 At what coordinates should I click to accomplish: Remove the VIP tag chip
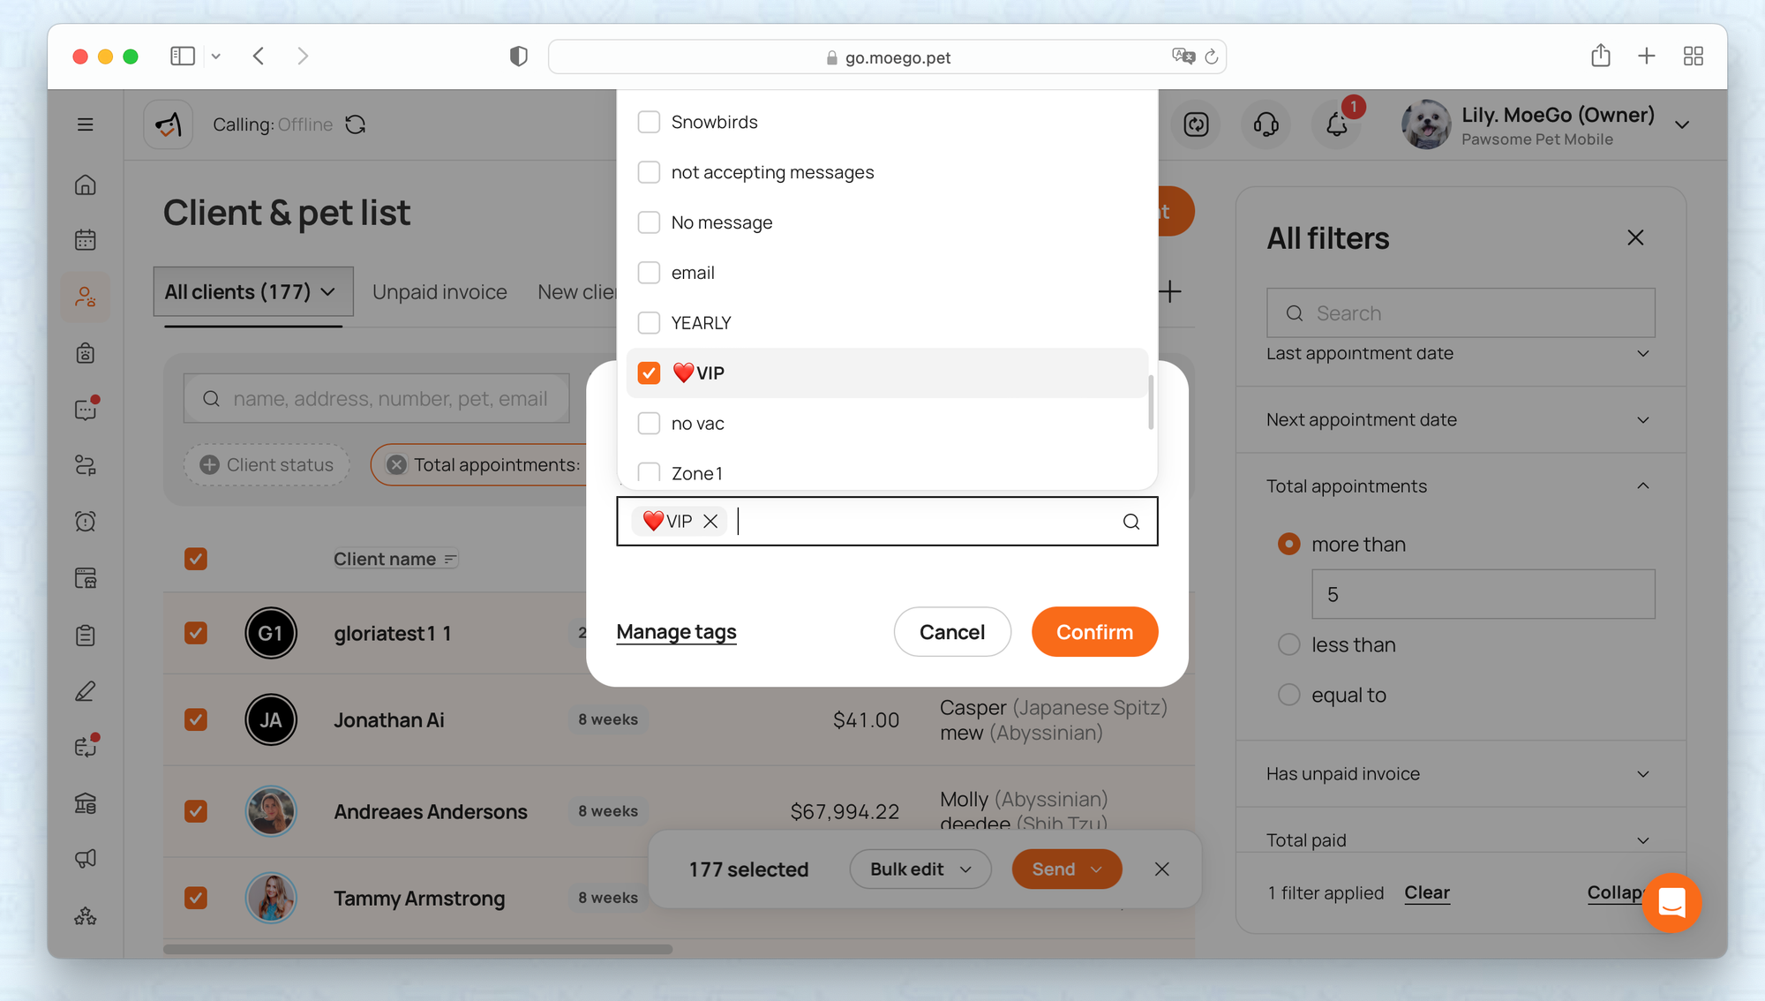coord(710,522)
